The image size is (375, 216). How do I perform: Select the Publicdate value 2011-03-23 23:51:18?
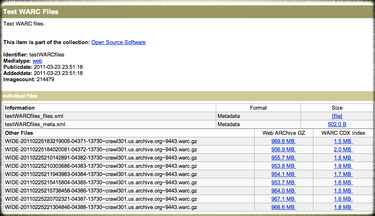pos(58,67)
